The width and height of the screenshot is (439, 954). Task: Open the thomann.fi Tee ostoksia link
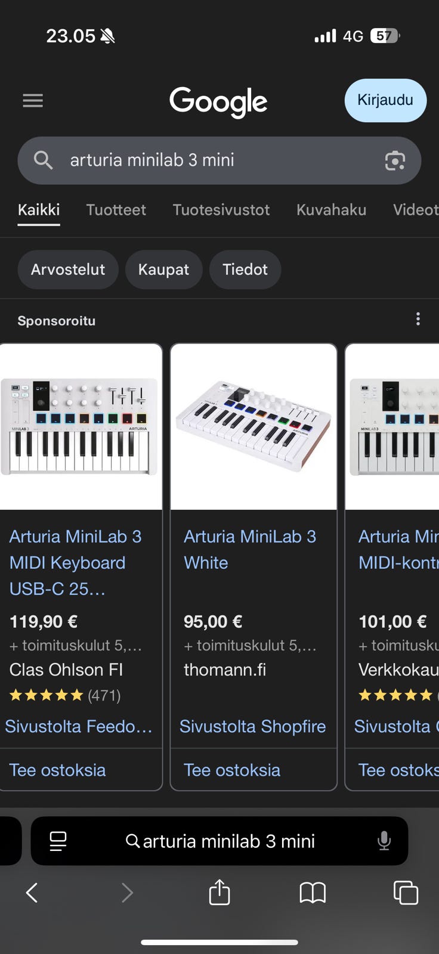[x=231, y=770]
